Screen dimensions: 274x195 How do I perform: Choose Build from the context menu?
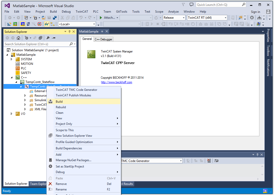tap(84, 101)
